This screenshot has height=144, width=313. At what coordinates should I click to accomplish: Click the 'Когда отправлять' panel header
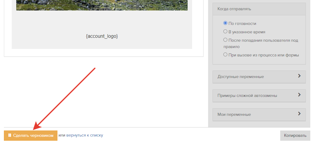259,9
